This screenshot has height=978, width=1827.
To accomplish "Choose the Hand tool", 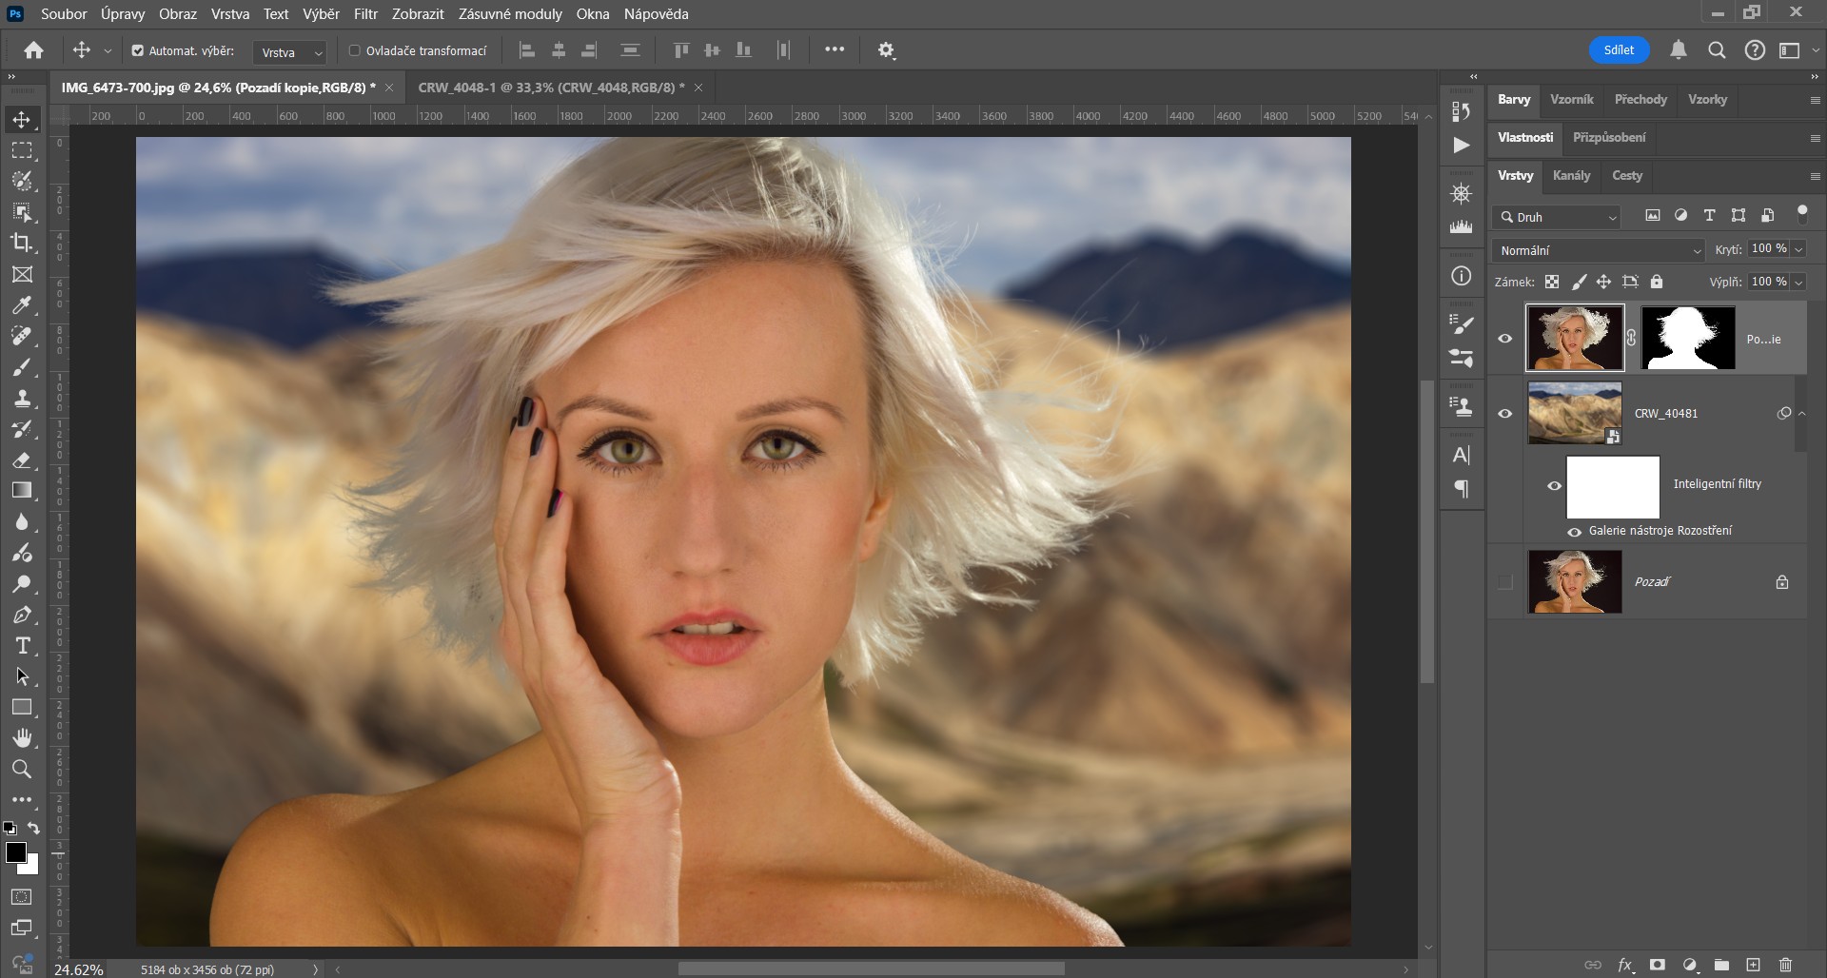I will pyautogui.click(x=22, y=738).
